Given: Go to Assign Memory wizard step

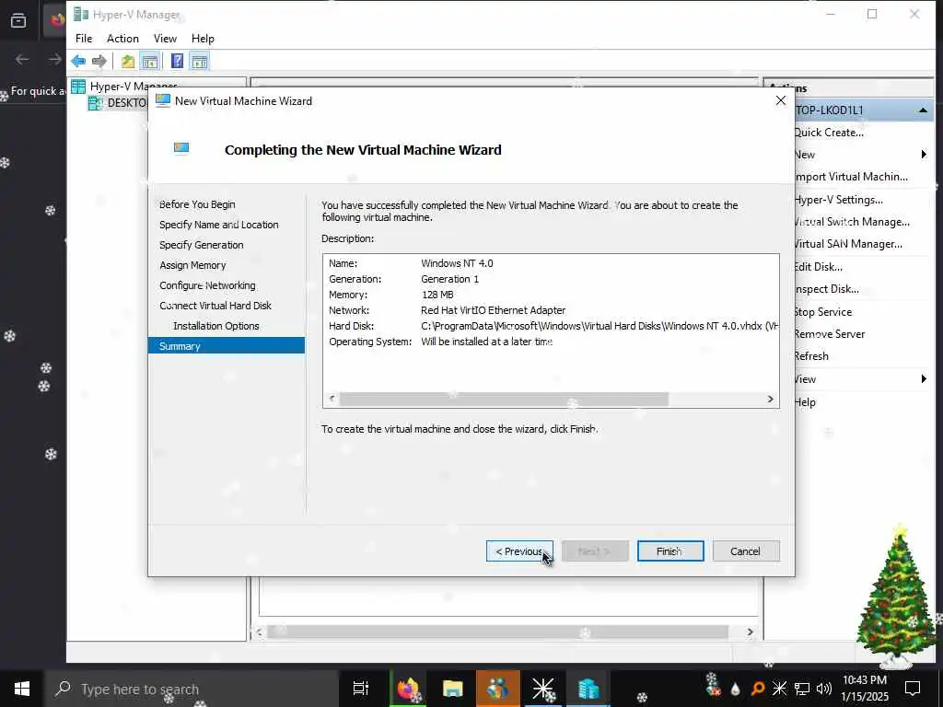Looking at the screenshot, I should 192,265.
